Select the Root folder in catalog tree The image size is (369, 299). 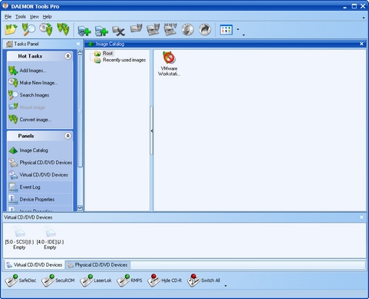[x=104, y=54]
